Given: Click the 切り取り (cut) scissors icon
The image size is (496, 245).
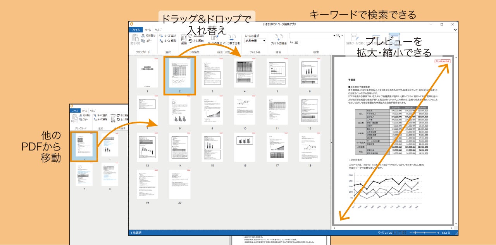Looking at the screenshot, I should [143, 36].
